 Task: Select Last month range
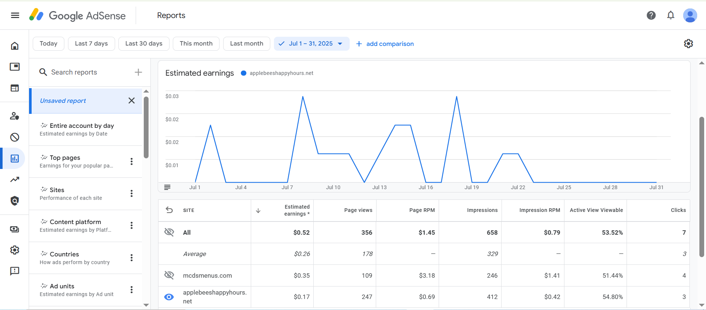click(x=246, y=44)
